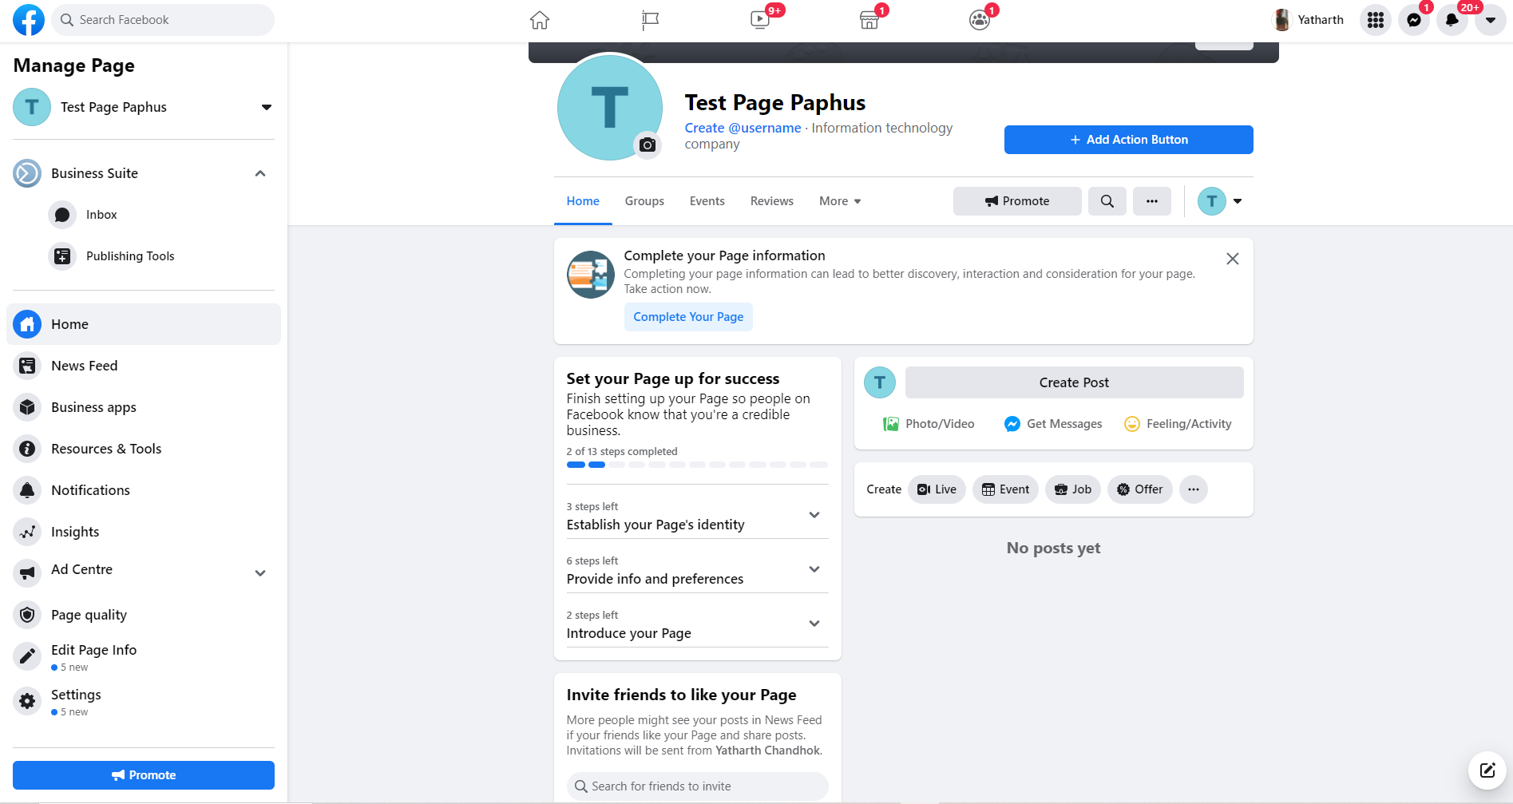Click the Promote button beside Page tabs

pyautogui.click(x=1017, y=201)
